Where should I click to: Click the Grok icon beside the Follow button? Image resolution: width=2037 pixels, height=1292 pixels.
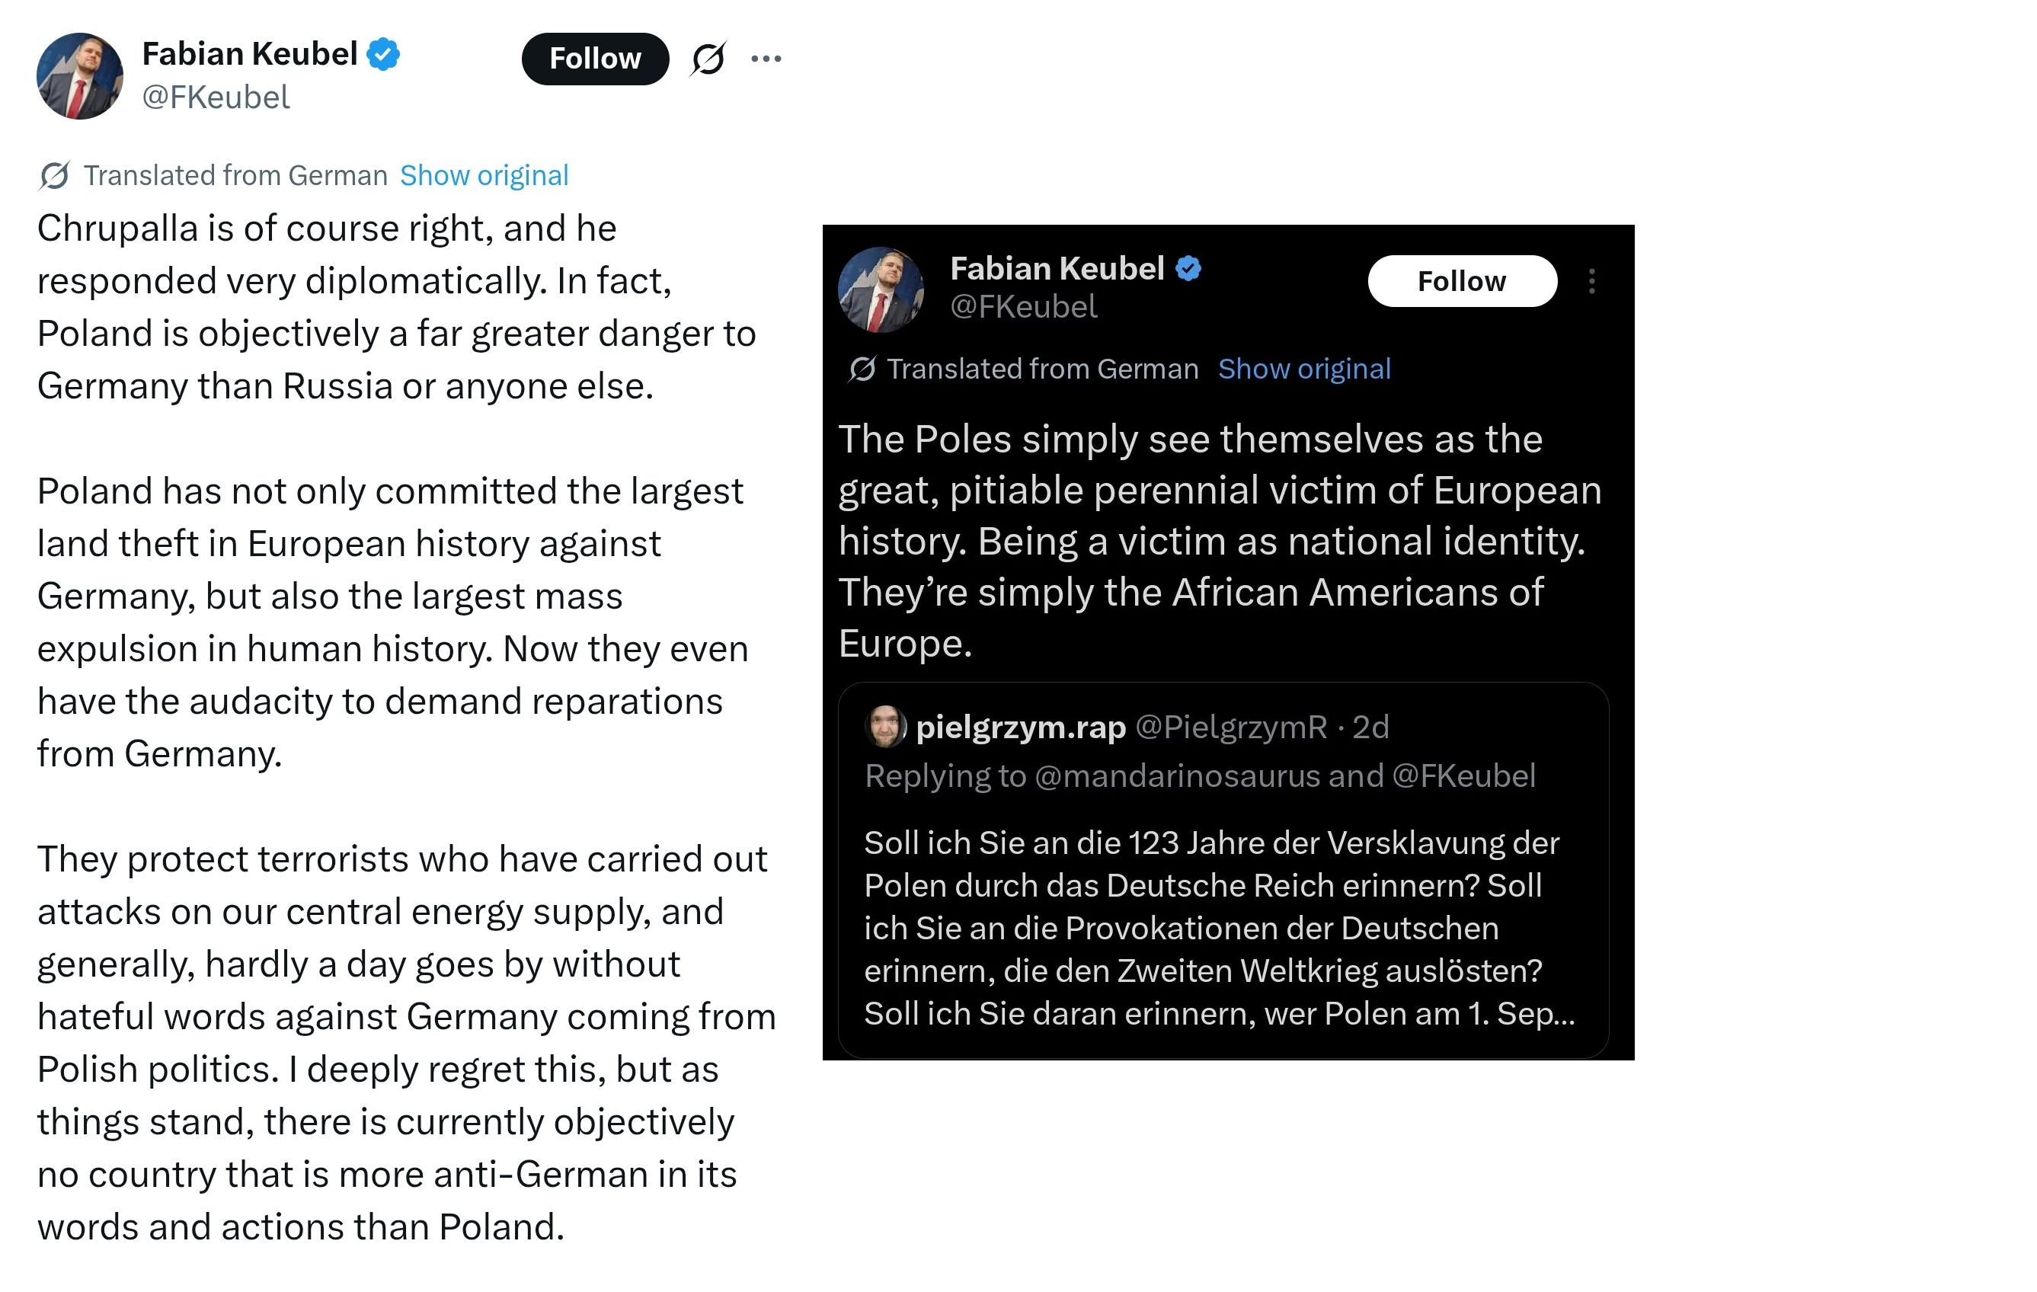tap(708, 59)
